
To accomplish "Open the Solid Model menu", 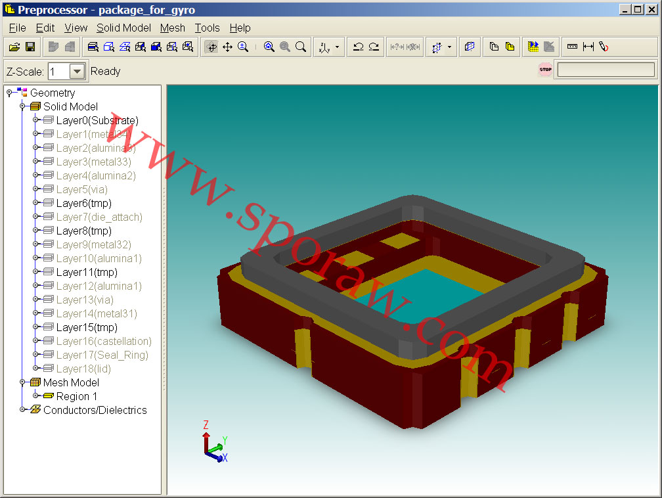I will point(123,28).
